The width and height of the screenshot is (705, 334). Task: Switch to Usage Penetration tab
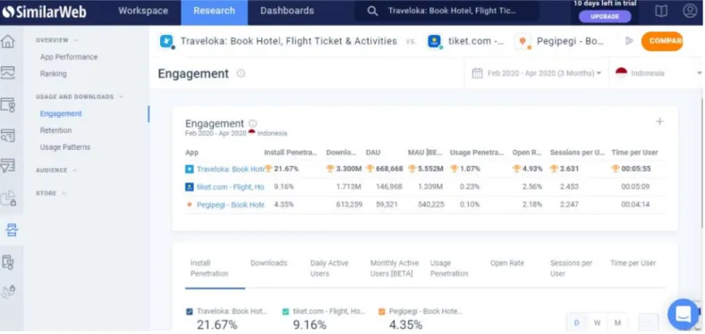click(x=449, y=268)
